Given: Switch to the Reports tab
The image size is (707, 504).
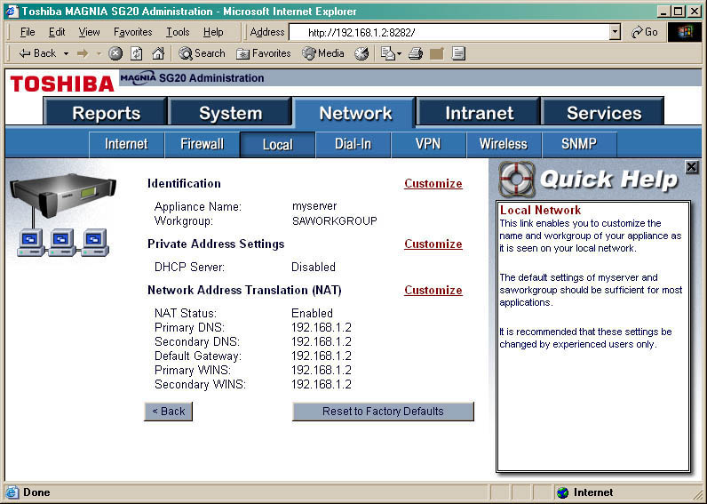Looking at the screenshot, I should [106, 113].
